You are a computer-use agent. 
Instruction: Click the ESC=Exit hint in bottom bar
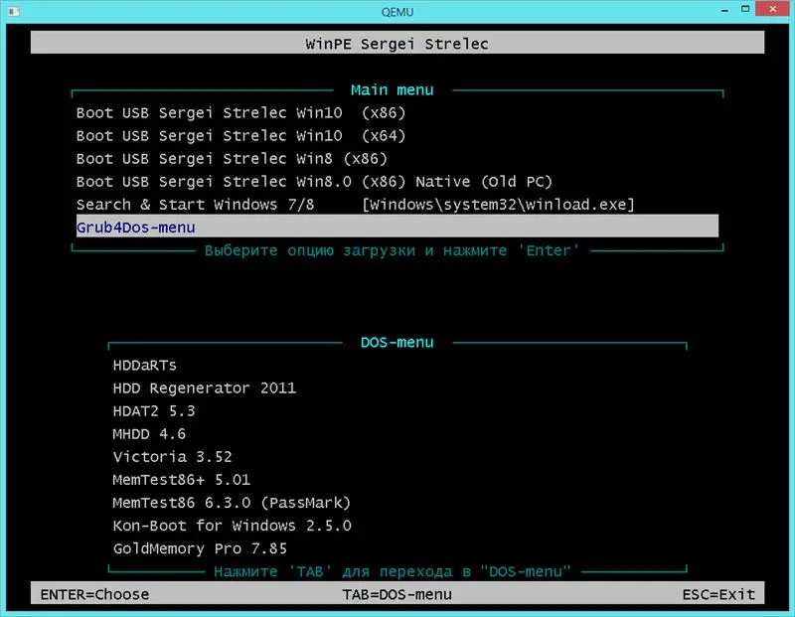[718, 594]
